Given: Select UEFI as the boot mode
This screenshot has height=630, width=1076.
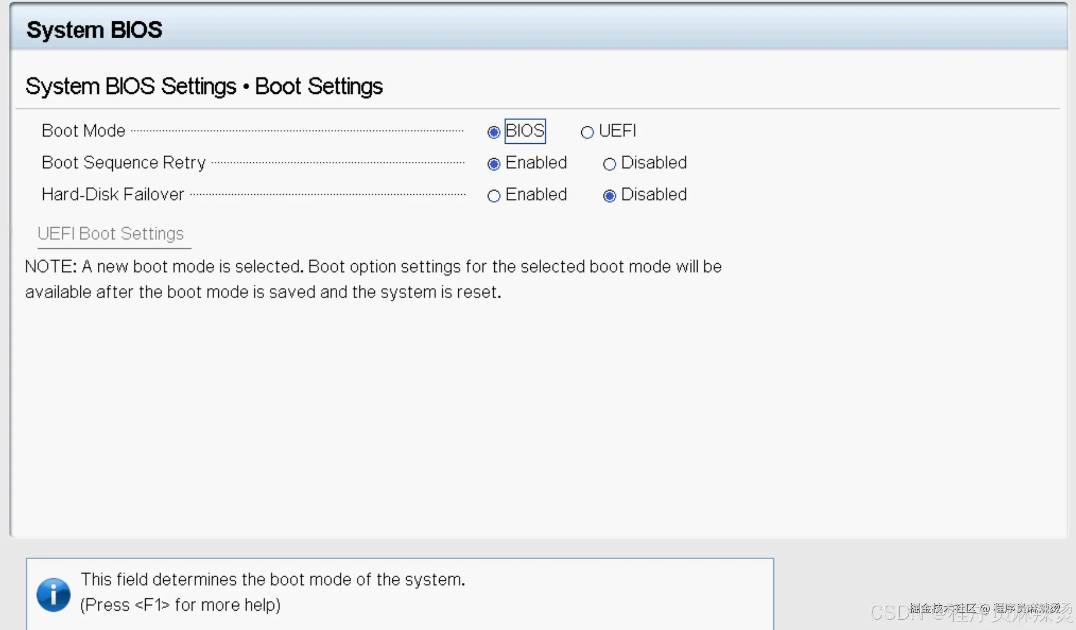Looking at the screenshot, I should (x=587, y=132).
